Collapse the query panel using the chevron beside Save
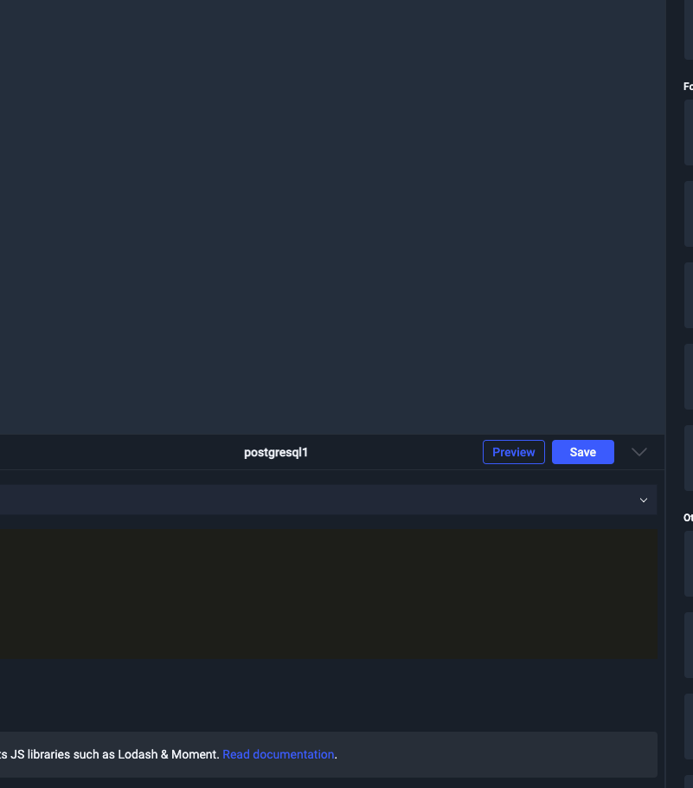 click(638, 452)
